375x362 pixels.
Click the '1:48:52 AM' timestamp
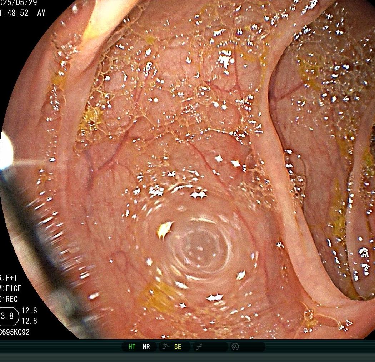coord(23,12)
